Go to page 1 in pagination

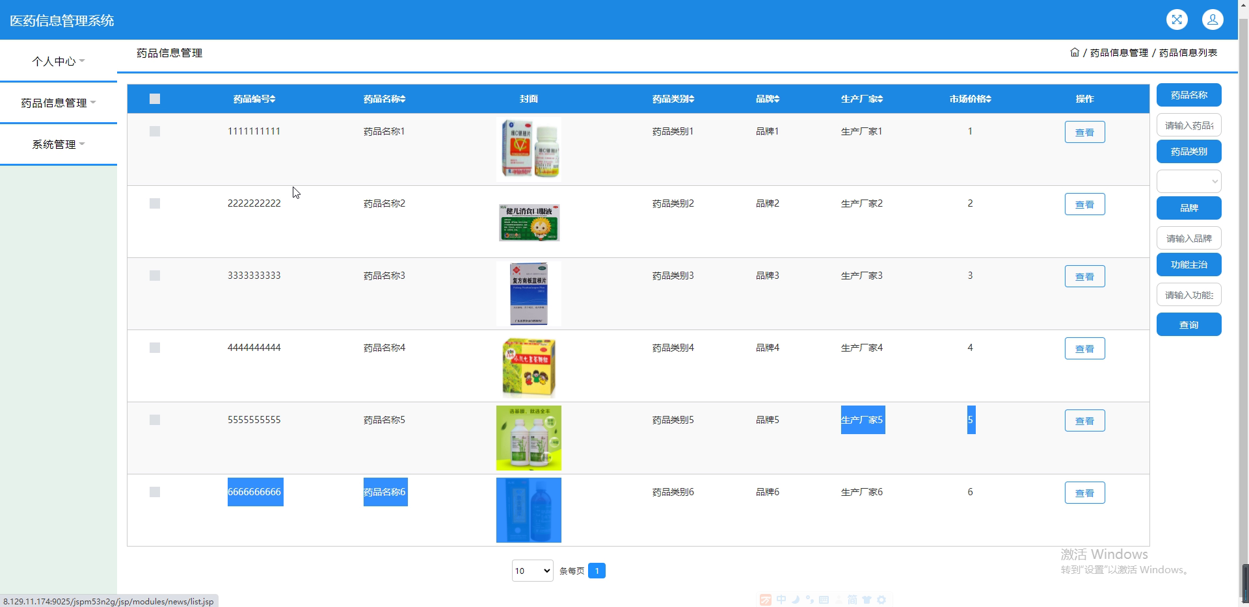597,571
